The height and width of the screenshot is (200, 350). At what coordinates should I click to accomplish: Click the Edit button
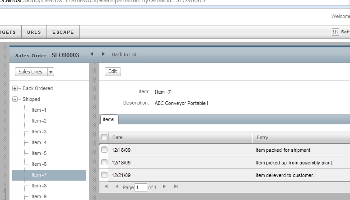(x=112, y=71)
